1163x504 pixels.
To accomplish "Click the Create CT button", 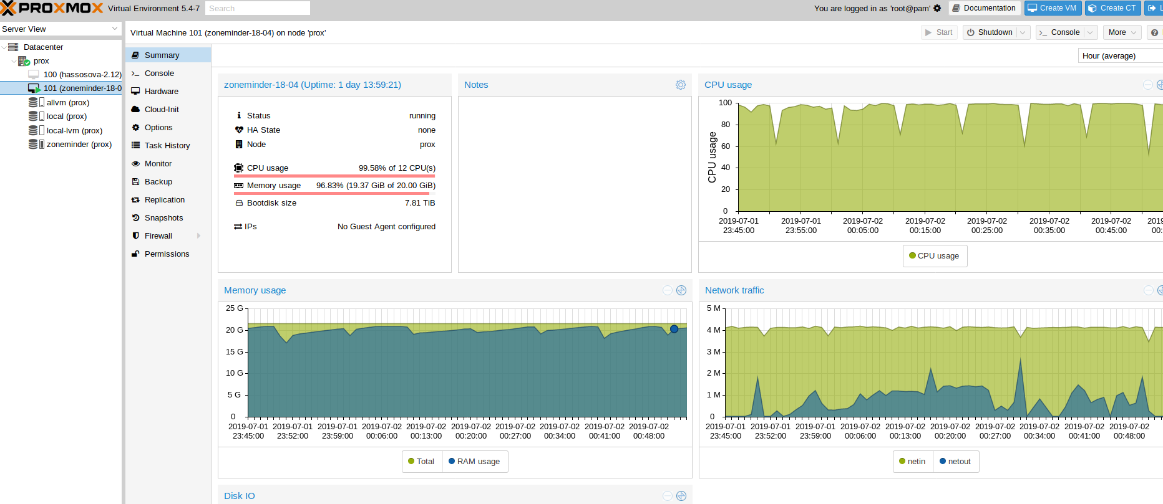I will tap(1112, 8).
